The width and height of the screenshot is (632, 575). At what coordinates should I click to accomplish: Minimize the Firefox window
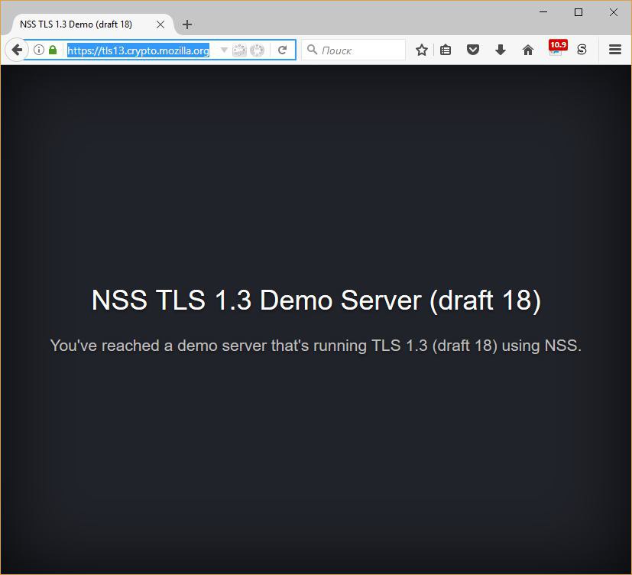coord(543,12)
